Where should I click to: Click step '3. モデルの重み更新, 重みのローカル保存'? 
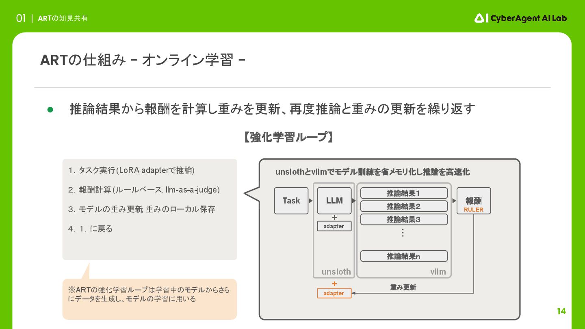142,209
